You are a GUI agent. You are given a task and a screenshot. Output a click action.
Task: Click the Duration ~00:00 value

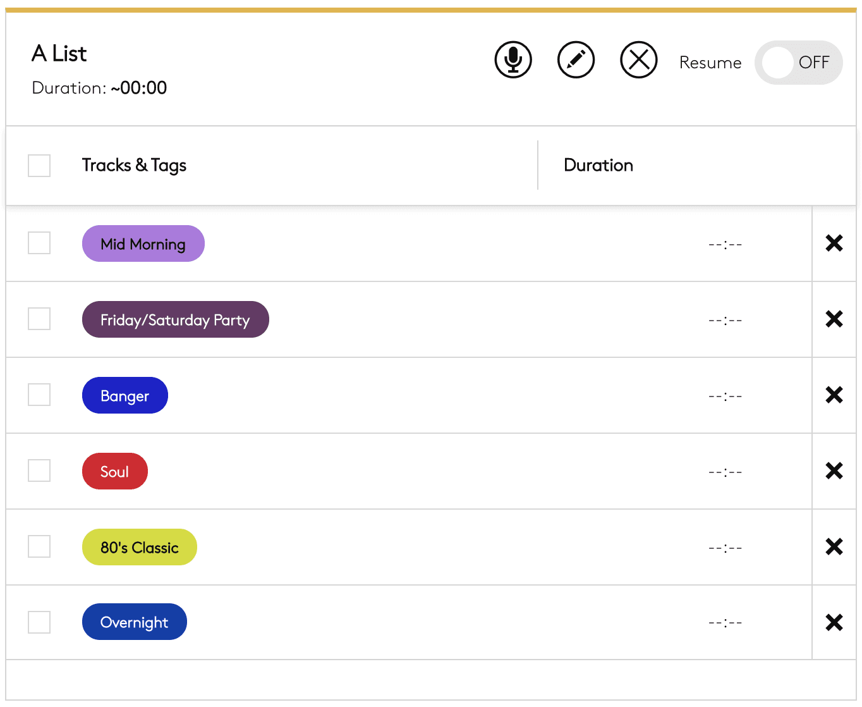(138, 88)
